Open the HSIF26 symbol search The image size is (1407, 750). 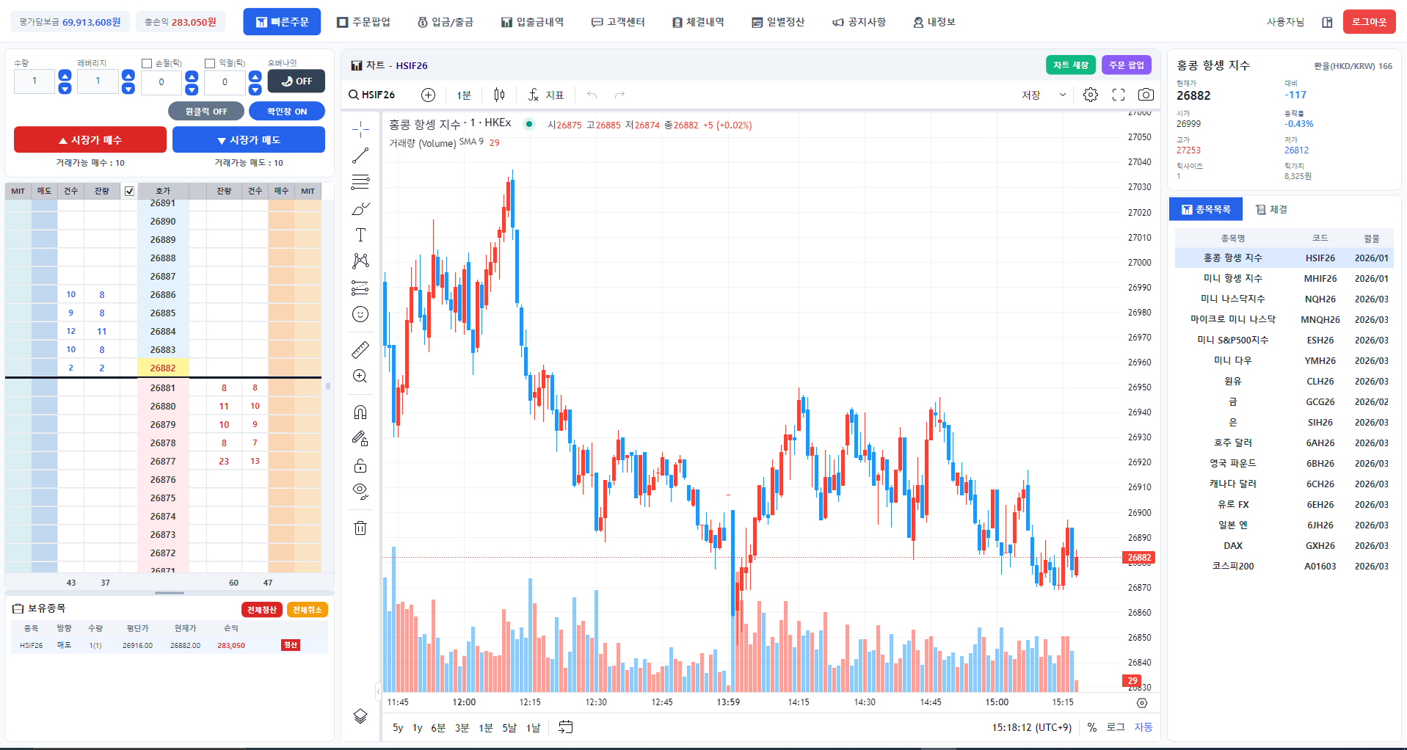(x=372, y=95)
